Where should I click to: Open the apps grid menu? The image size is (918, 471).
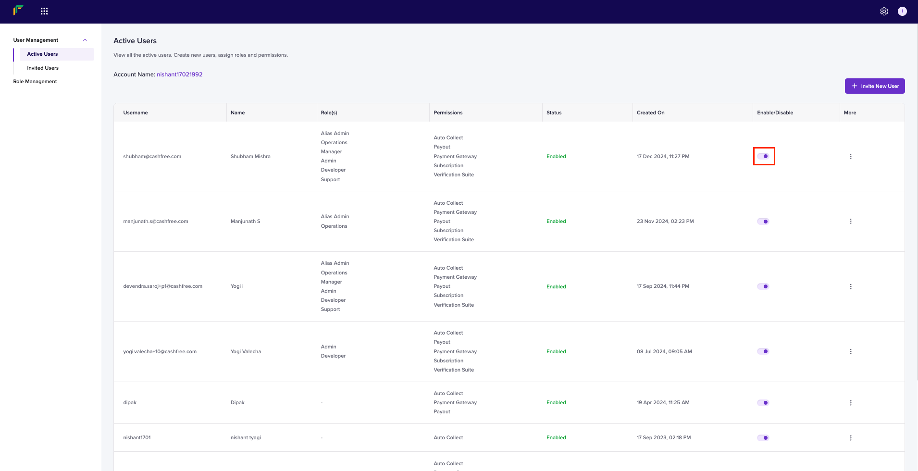44,11
